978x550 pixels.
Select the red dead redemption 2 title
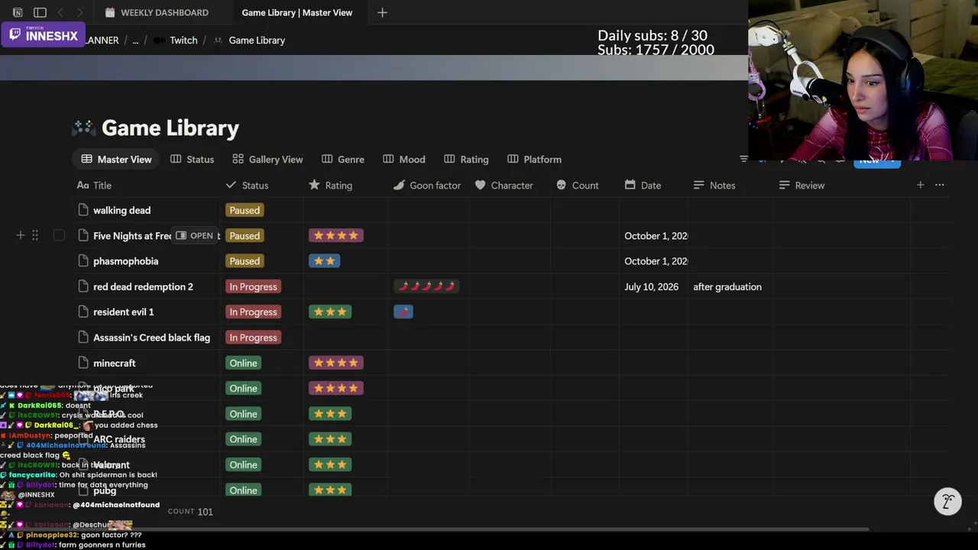click(x=143, y=286)
